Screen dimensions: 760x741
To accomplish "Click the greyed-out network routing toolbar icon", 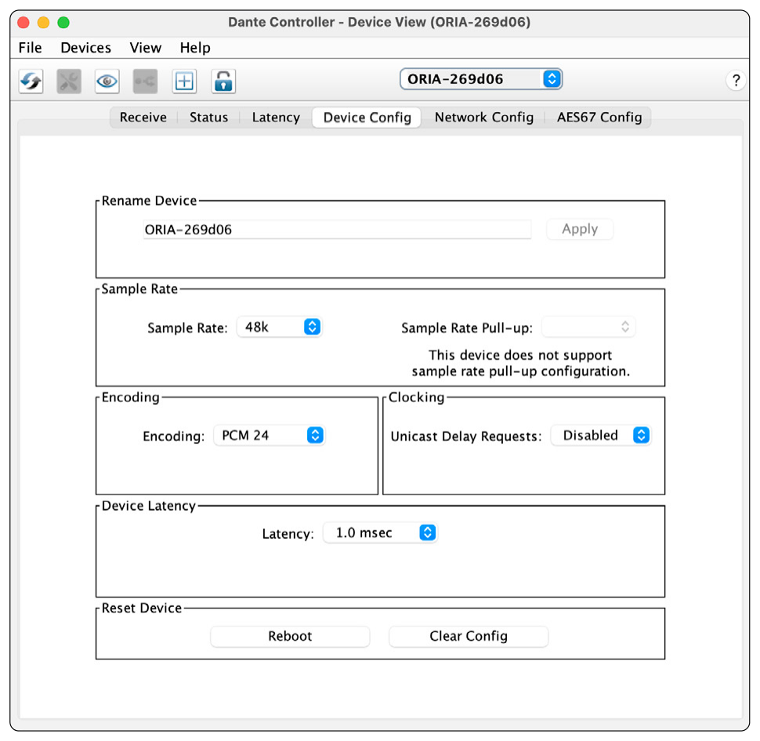I will point(146,81).
